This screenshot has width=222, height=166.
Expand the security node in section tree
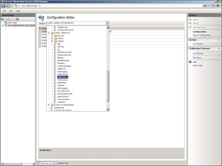point(52,36)
